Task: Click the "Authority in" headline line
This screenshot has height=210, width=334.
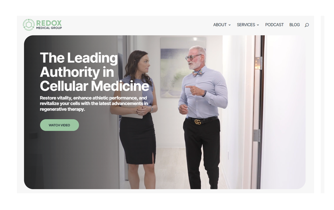Action: point(77,72)
